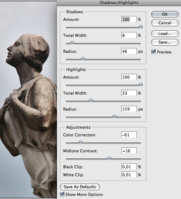Focus the Shadows Tonal Width field showing 8
Viewport: 181px width, 199px height.
tap(129, 35)
